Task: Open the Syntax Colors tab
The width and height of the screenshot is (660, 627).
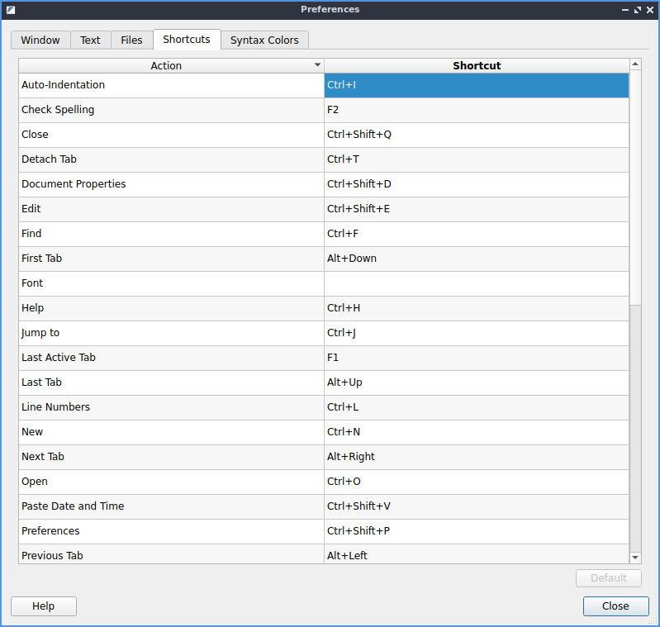Action: coord(265,40)
